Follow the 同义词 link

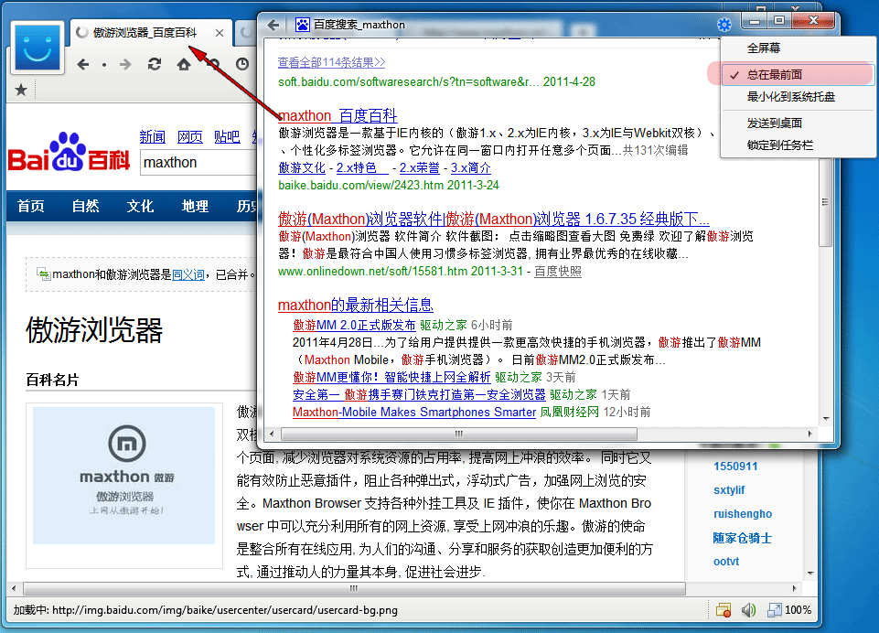pyautogui.click(x=188, y=274)
